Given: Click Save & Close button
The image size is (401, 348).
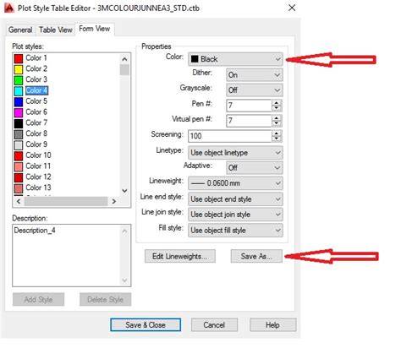Looking at the screenshot, I should click(x=146, y=325).
